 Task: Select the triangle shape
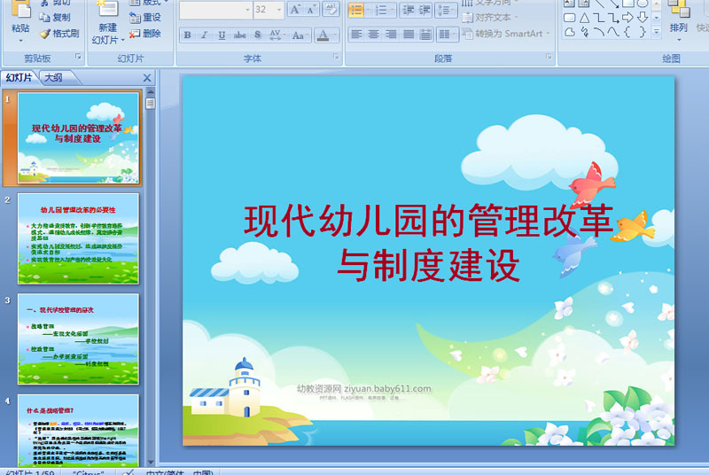[585, 18]
